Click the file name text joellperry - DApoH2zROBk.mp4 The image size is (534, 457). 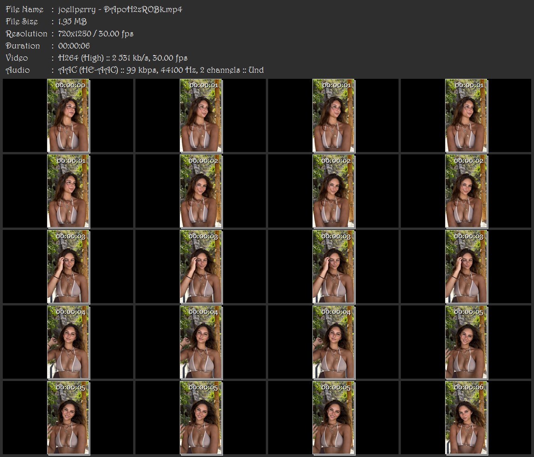pos(120,9)
